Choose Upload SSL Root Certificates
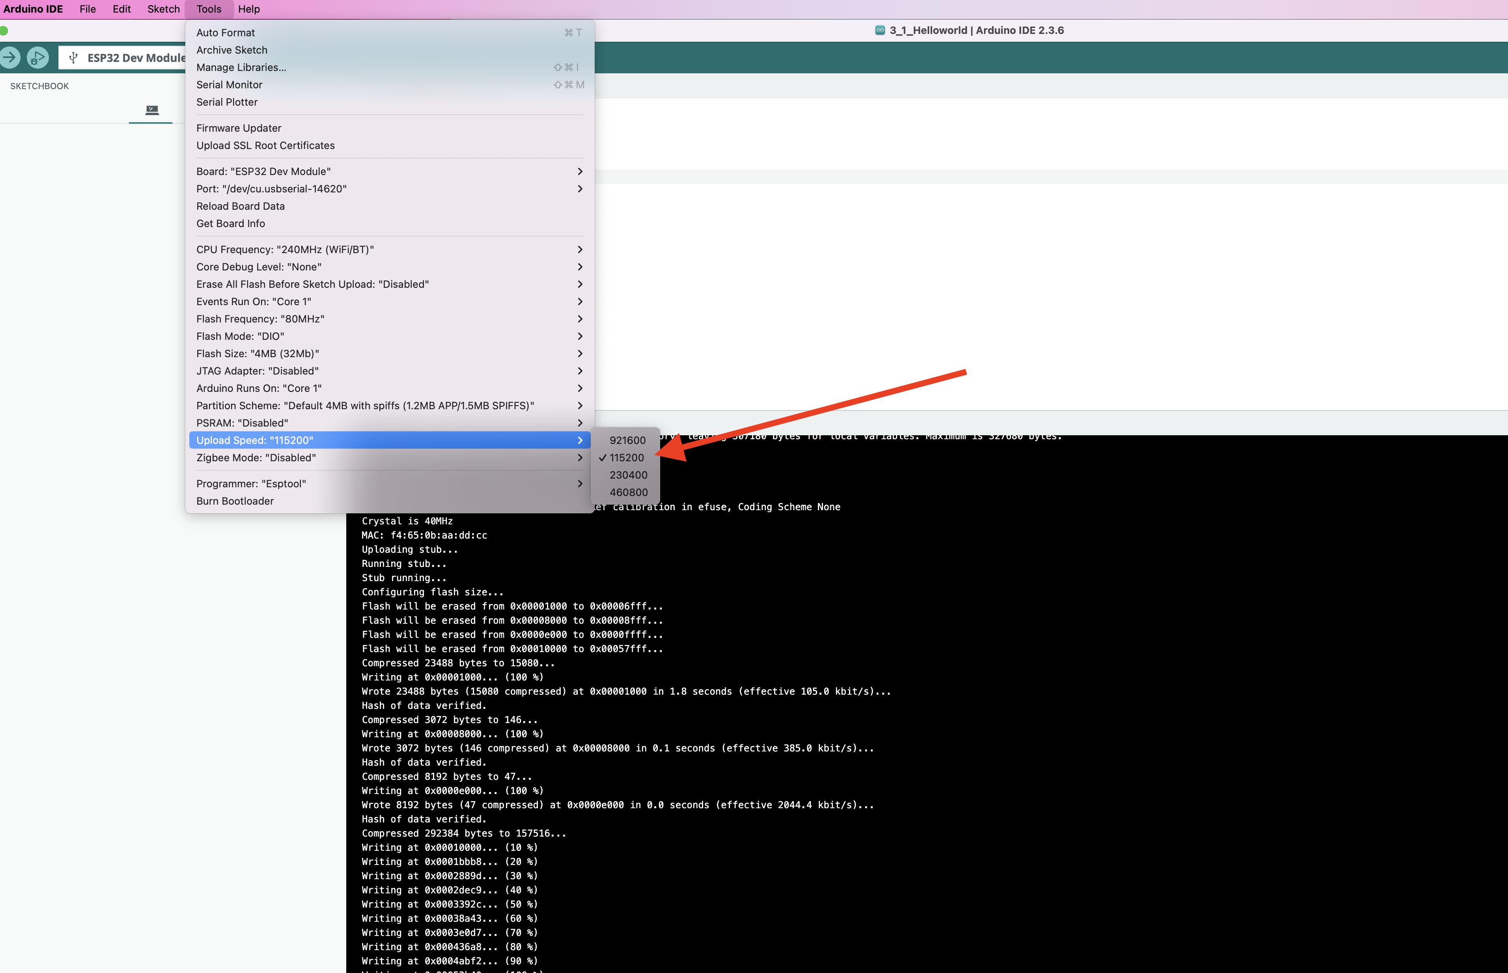This screenshot has width=1508, height=973. click(389, 145)
